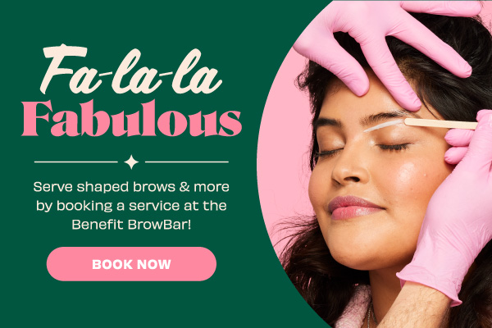Click the 'by booking a service at the' line

point(131,206)
